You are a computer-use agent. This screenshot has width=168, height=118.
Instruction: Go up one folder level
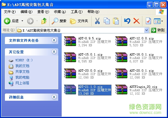coord(44,21)
